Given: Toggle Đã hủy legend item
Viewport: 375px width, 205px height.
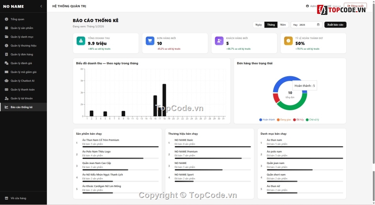Looking at the screenshot, I should coord(298,120).
